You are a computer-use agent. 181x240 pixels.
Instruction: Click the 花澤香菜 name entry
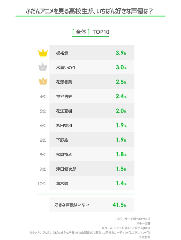coord(64,82)
